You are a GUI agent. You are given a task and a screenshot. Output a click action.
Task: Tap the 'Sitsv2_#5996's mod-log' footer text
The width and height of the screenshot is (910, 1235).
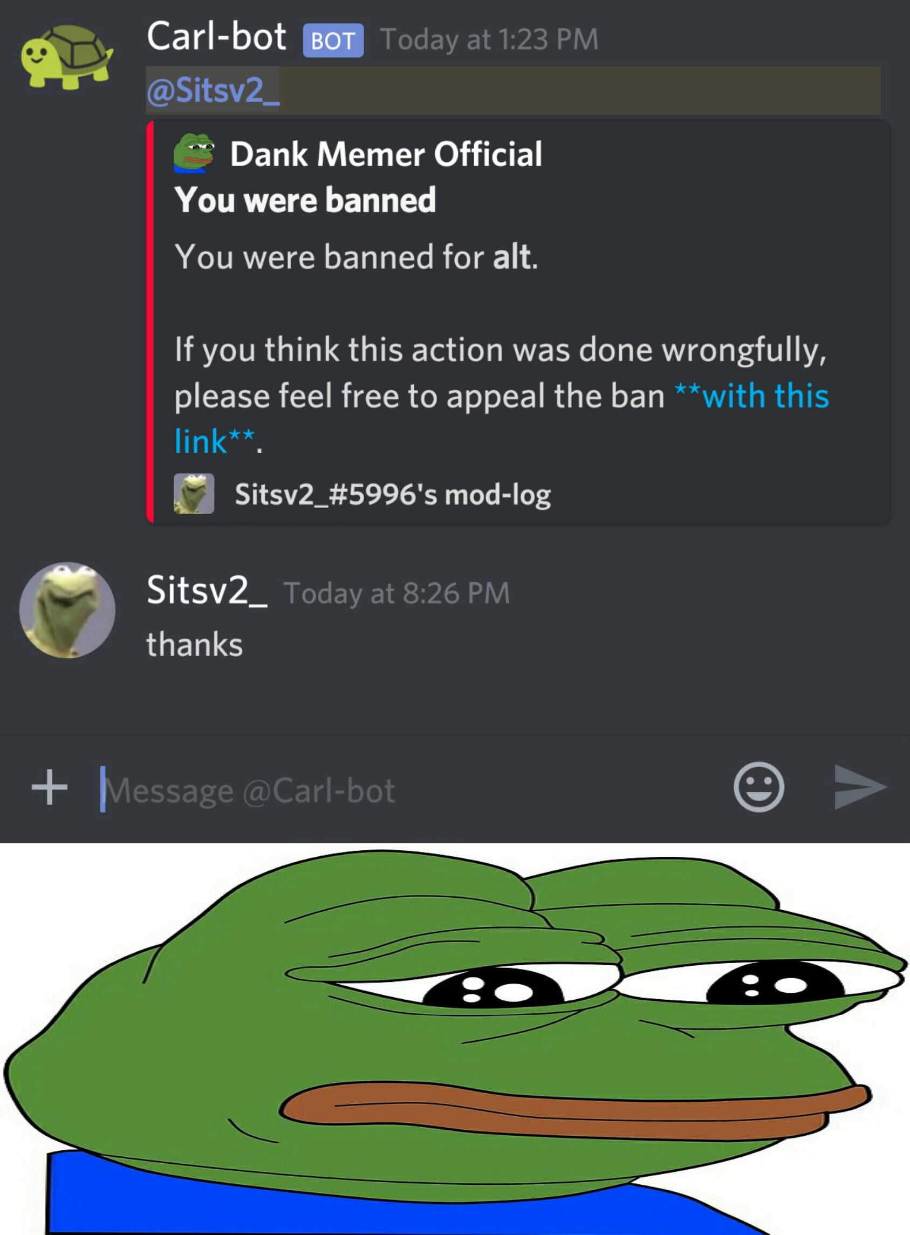click(x=393, y=494)
